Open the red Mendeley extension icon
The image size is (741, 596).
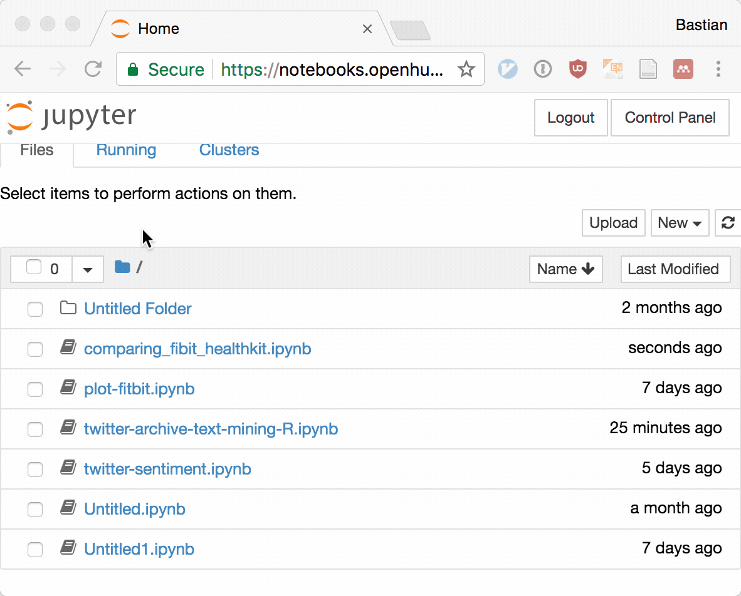tap(683, 69)
